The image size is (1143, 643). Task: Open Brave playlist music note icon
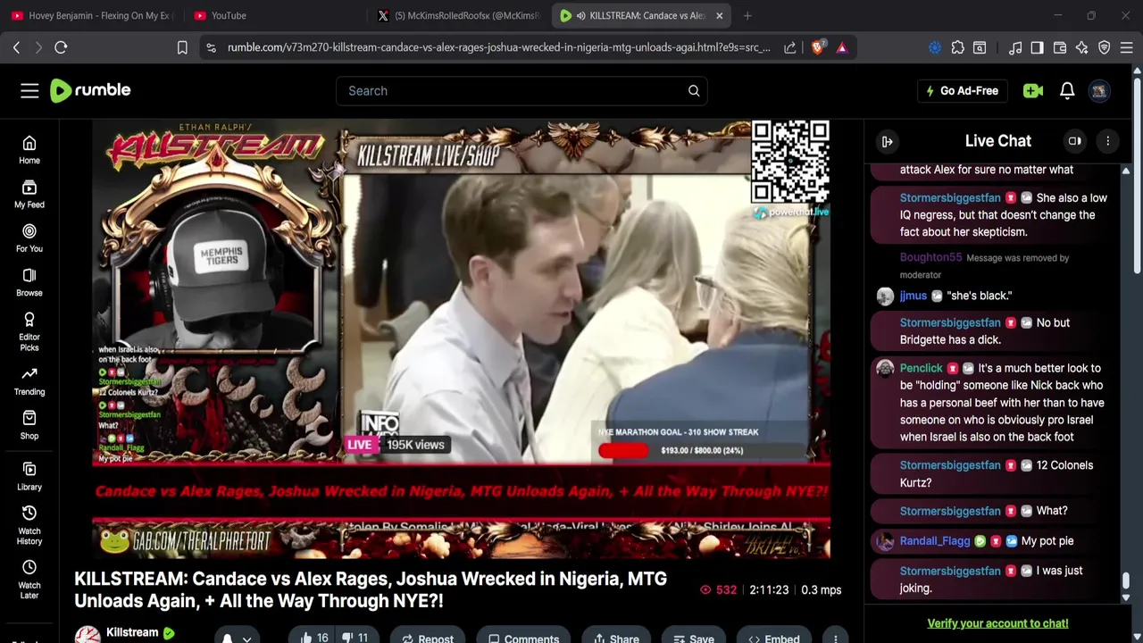click(x=1015, y=47)
